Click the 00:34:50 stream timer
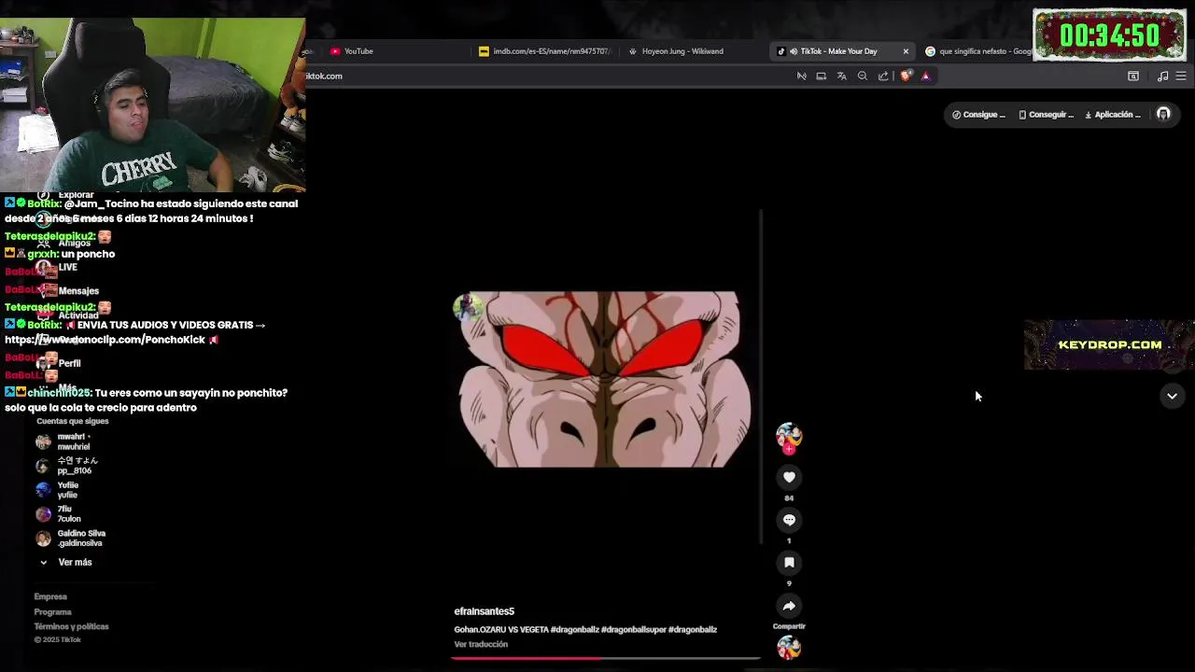The width and height of the screenshot is (1195, 672). click(1109, 35)
